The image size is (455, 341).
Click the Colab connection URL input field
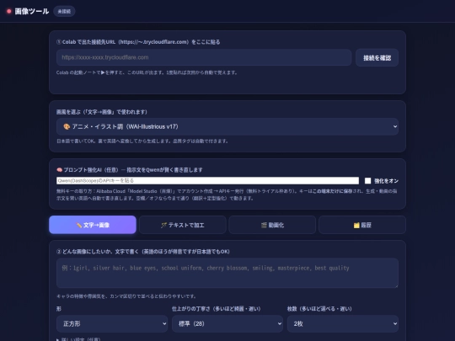point(204,57)
